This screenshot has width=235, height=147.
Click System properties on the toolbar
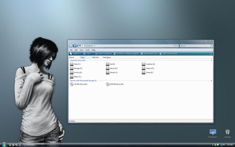104,54
